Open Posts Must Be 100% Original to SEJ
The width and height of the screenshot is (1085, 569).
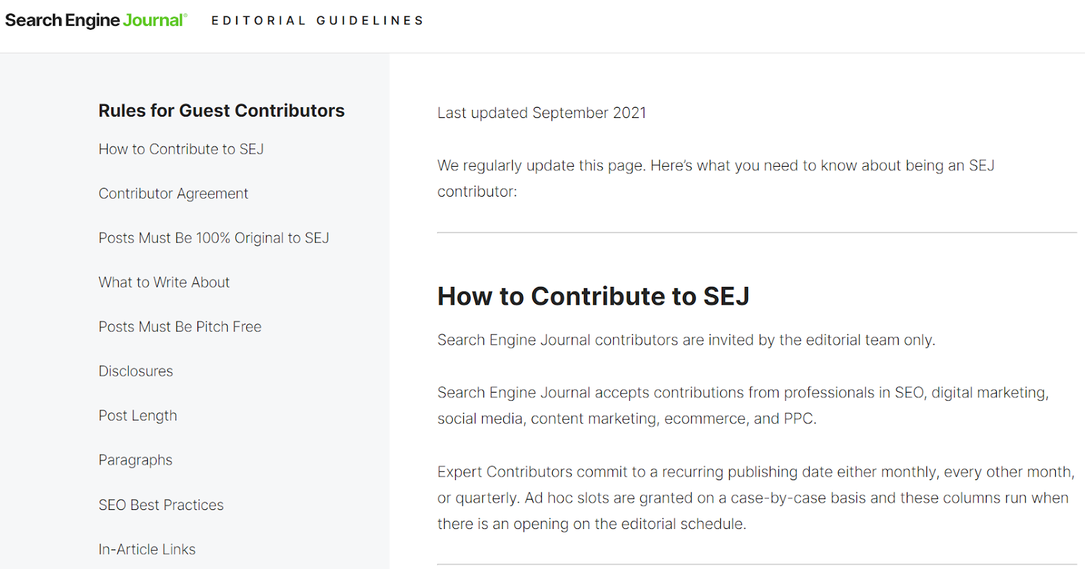coord(214,238)
